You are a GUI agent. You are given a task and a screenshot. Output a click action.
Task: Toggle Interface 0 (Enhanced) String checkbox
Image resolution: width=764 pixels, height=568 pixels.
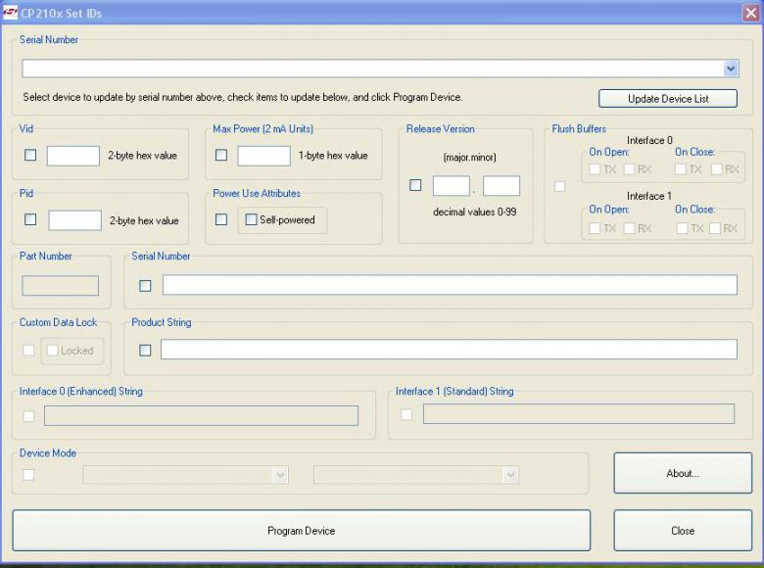pos(28,416)
